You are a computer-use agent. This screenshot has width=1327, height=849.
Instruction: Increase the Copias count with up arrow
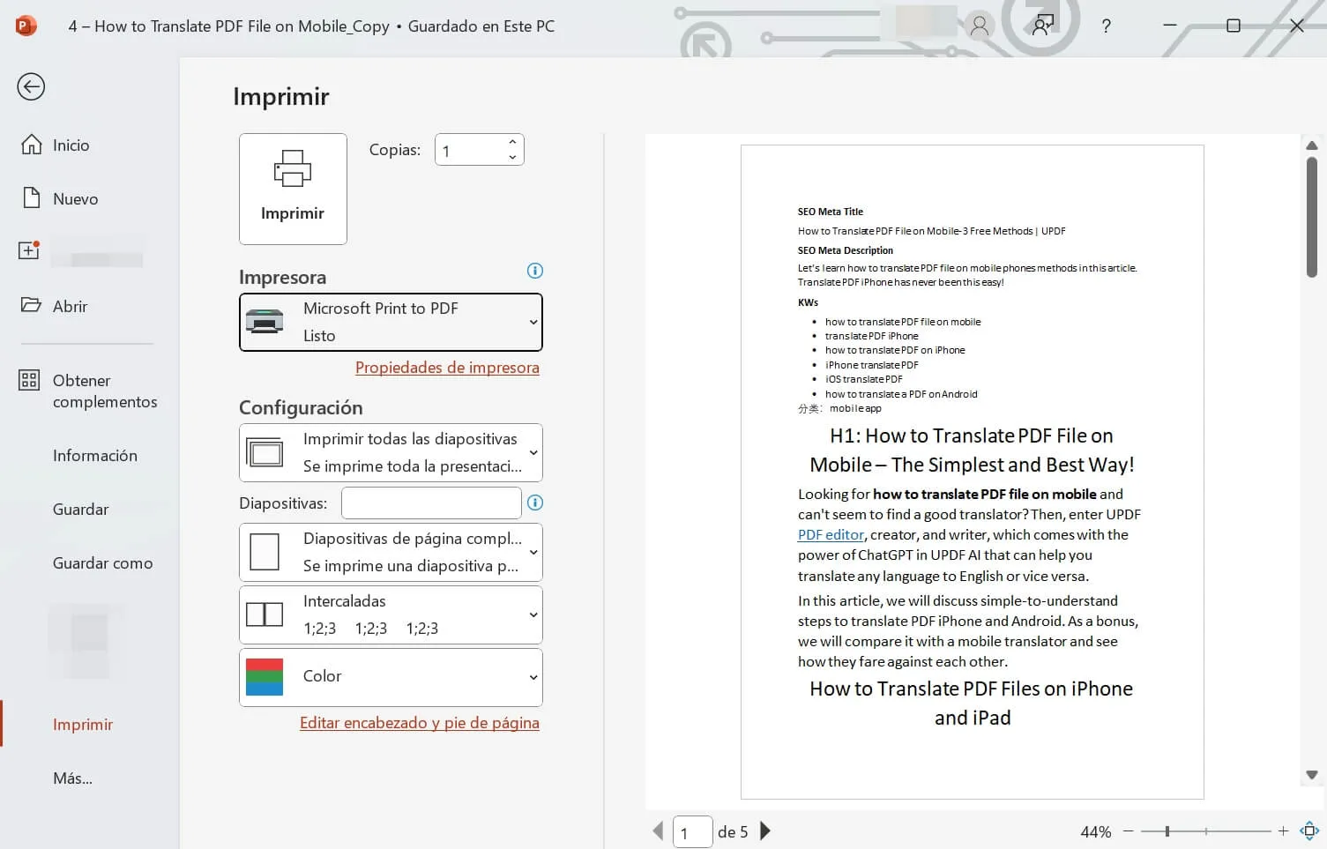(x=512, y=142)
